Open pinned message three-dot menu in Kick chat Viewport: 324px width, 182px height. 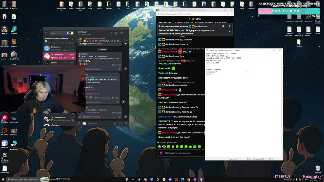(x=229, y=26)
